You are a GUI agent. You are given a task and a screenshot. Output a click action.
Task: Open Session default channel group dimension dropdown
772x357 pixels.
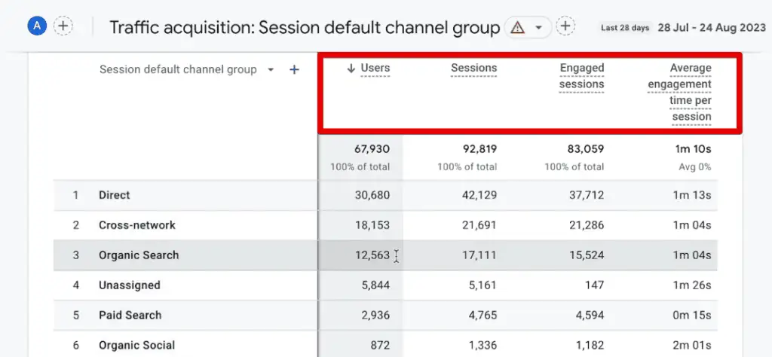point(187,70)
